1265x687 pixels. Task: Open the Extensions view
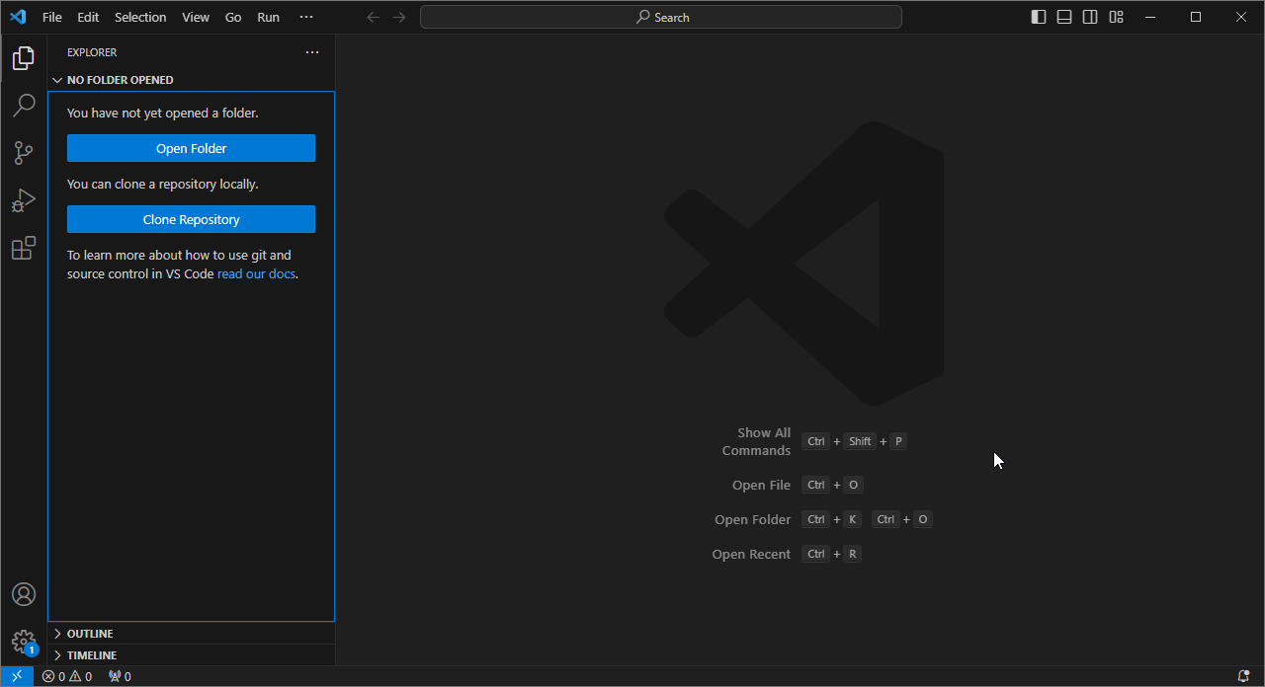(24, 248)
